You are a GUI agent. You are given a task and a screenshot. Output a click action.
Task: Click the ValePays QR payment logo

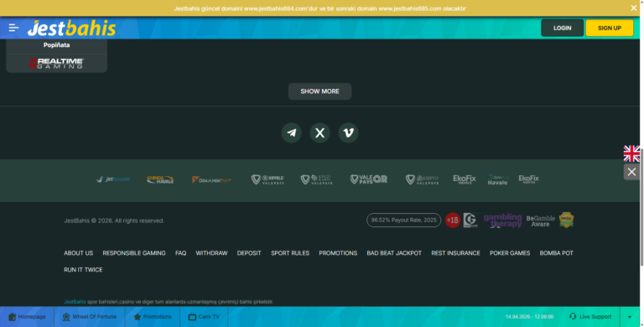click(368, 179)
